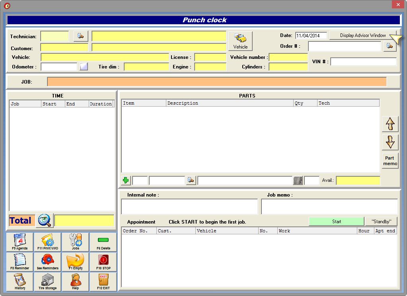Open the F9 Agenda calendar

tap(20, 242)
